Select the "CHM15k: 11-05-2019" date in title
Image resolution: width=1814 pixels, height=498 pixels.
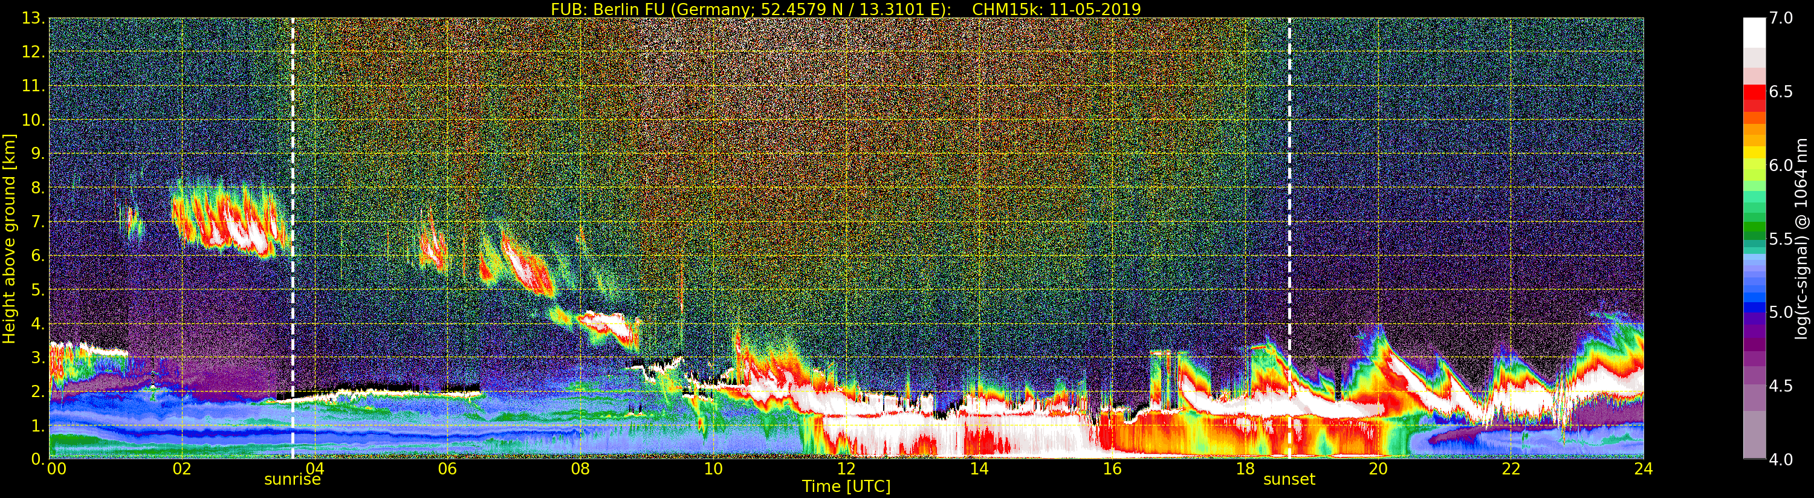[1055, 9]
